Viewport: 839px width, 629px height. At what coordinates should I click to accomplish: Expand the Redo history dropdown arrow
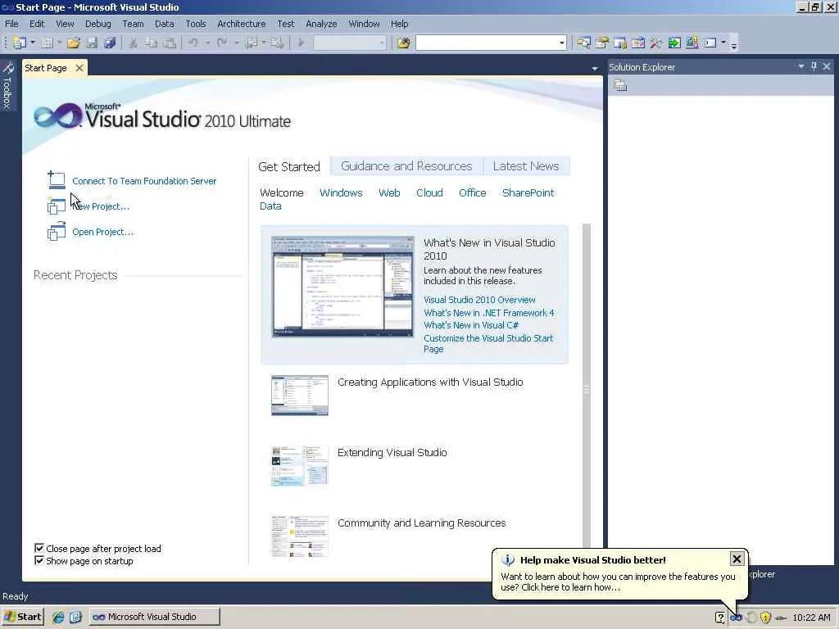(x=236, y=43)
